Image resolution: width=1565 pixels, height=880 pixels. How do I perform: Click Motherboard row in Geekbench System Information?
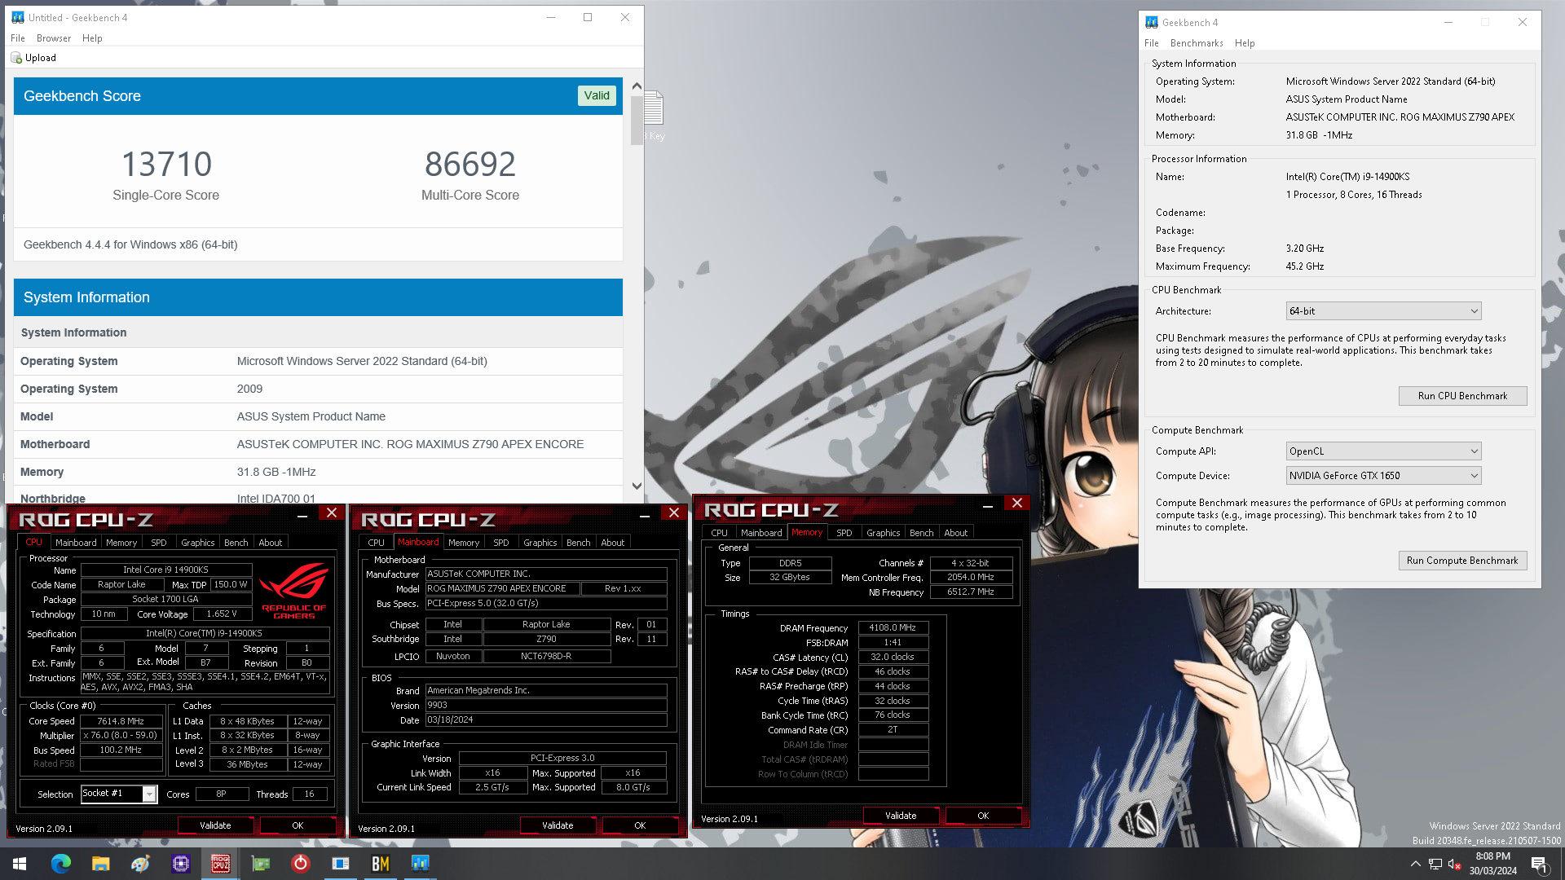318,444
